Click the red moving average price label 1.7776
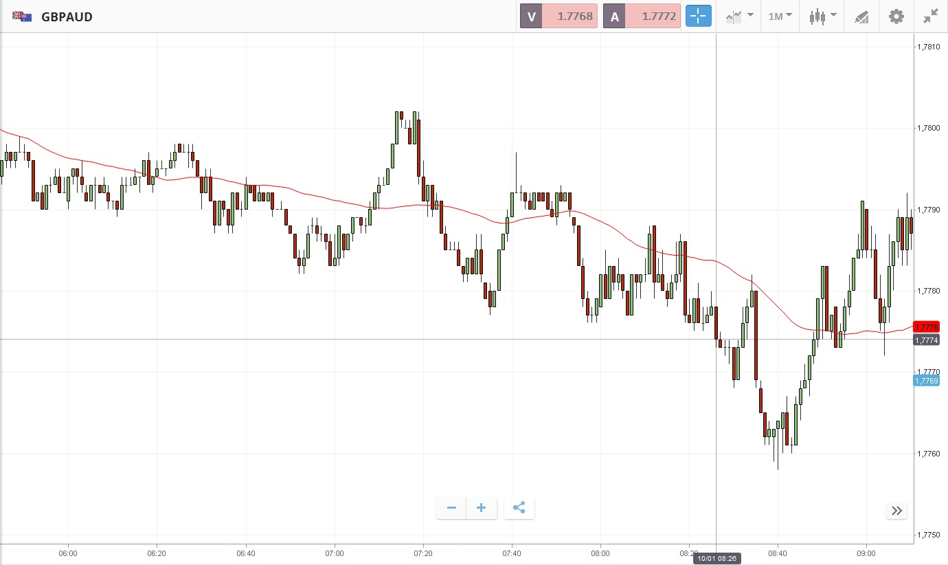The width and height of the screenshot is (948, 565). coord(926,326)
